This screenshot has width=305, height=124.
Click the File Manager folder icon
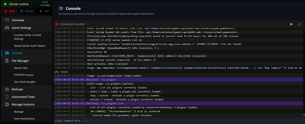[x=7, y=61]
